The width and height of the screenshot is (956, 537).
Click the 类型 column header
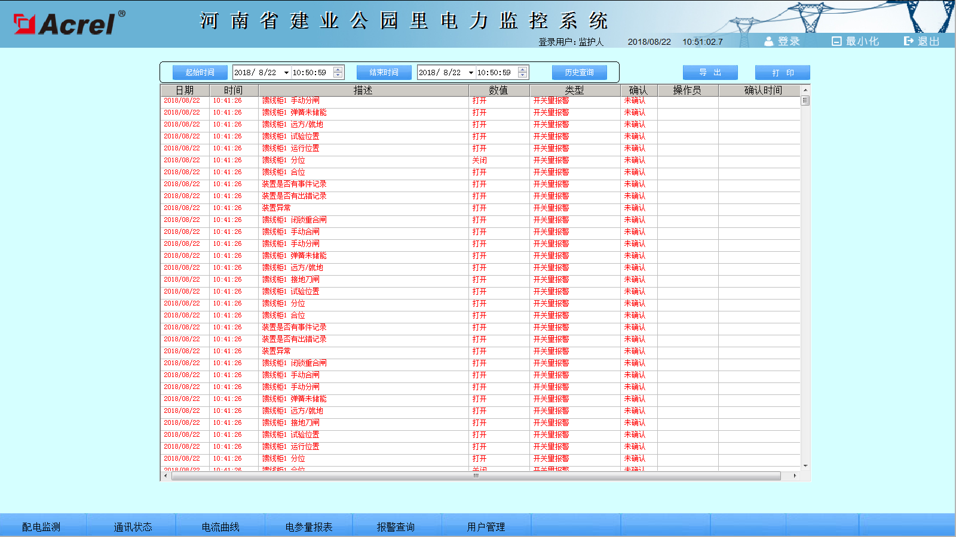pos(575,90)
